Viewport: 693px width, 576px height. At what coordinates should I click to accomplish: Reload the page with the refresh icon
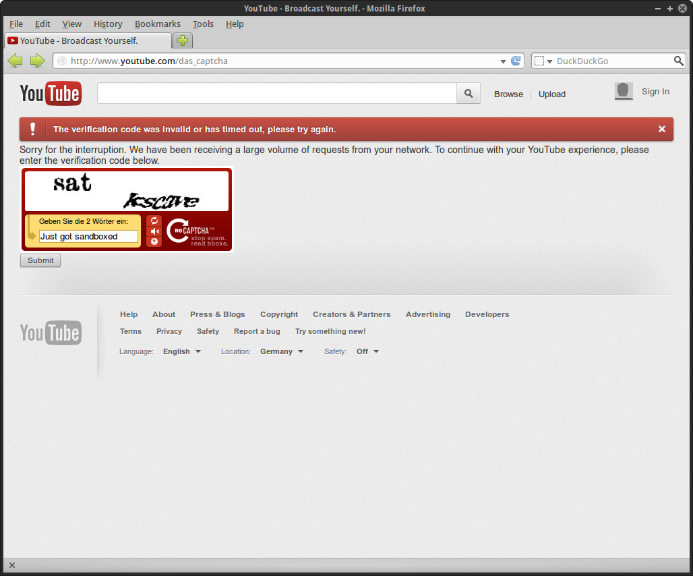pyautogui.click(x=515, y=61)
